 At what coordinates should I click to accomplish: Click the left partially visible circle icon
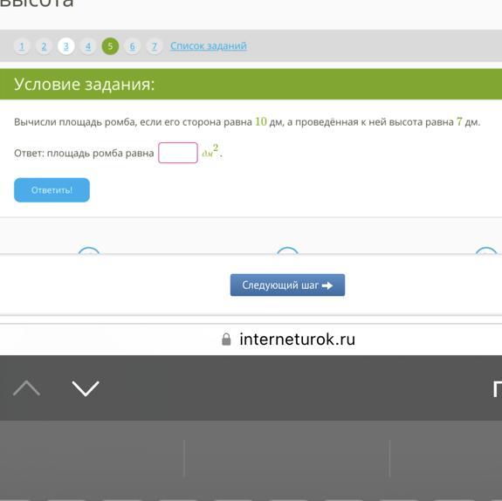click(x=89, y=250)
